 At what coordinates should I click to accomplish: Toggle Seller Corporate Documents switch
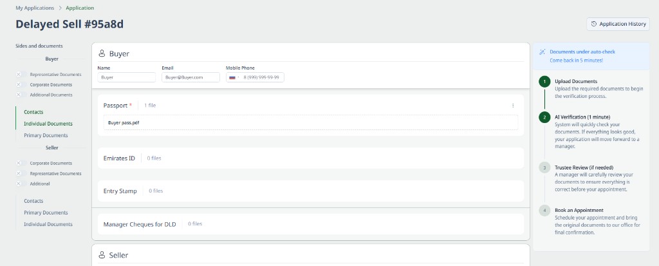tap(21, 164)
